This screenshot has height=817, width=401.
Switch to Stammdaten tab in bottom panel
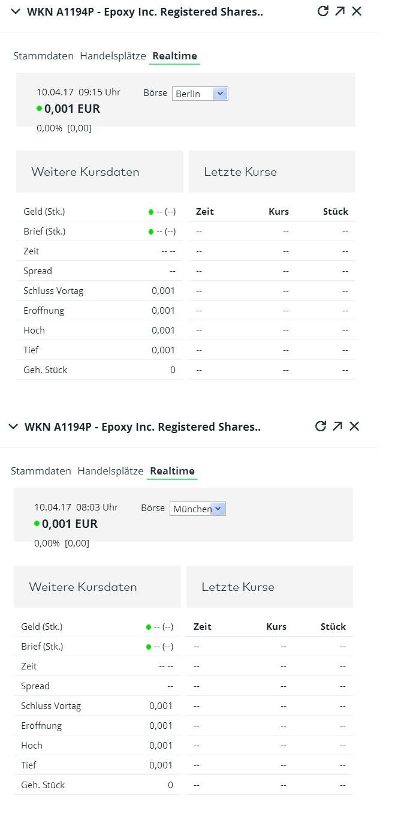pyautogui.click(x=41, y=471)
